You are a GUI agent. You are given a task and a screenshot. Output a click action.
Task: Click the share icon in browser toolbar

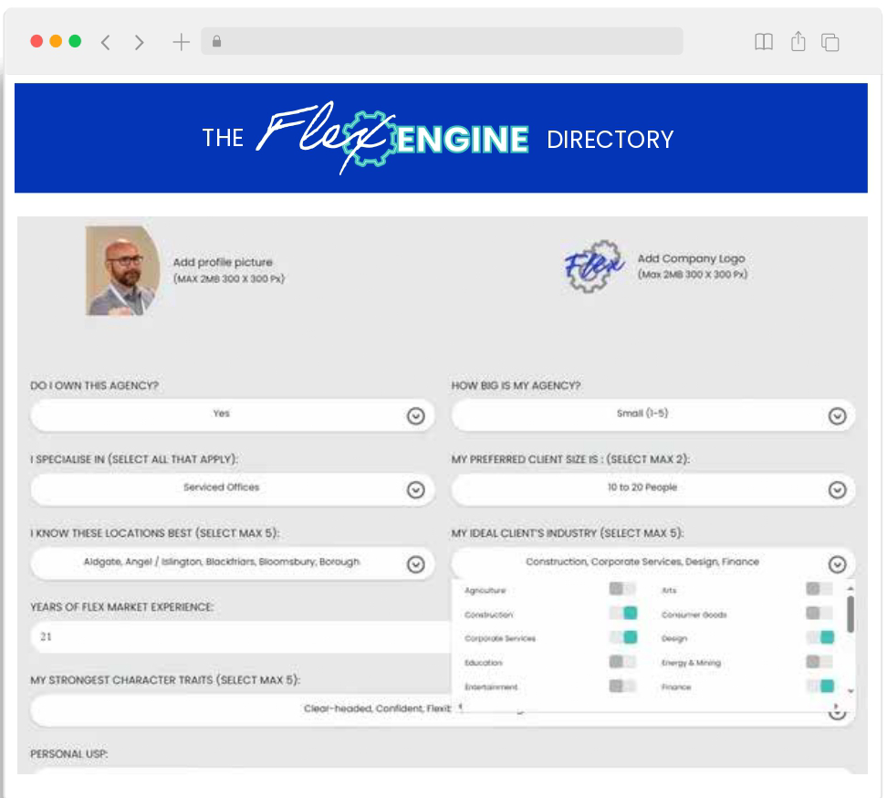(798, 41)
